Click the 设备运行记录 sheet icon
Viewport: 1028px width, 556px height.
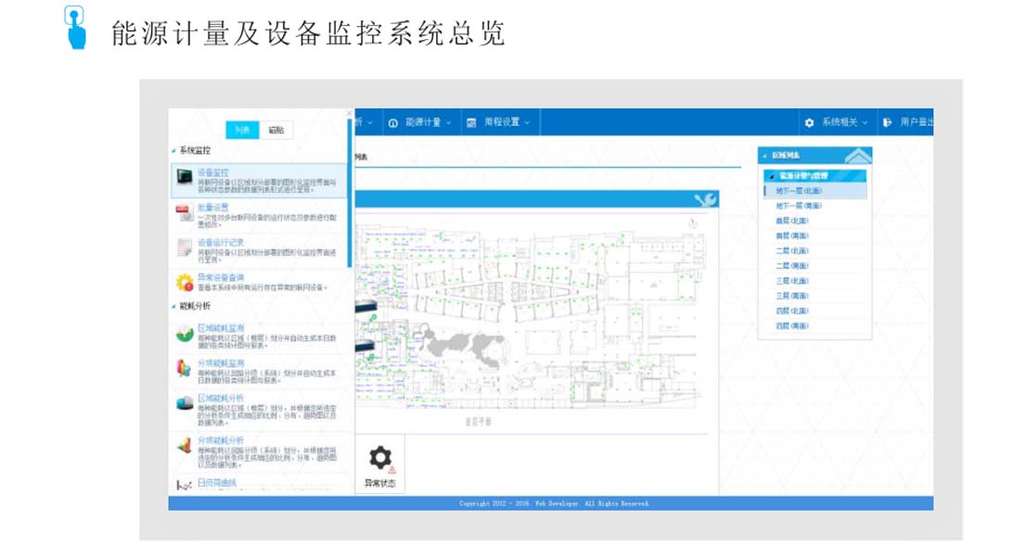(185, 247)
